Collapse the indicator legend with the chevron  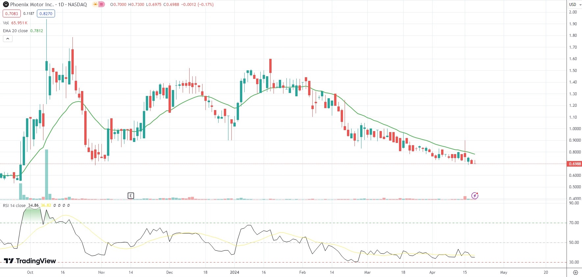point(8,39)
